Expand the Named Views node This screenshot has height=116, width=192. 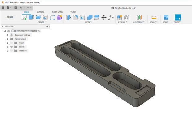click(7, 39)
